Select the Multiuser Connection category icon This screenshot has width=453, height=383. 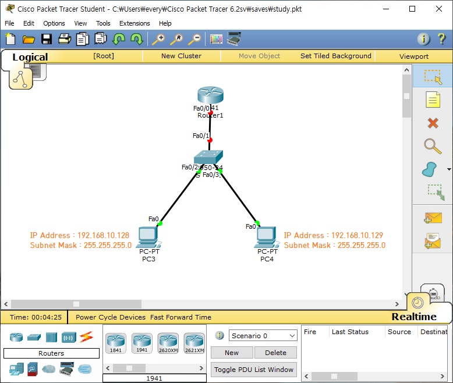[84, 369]
